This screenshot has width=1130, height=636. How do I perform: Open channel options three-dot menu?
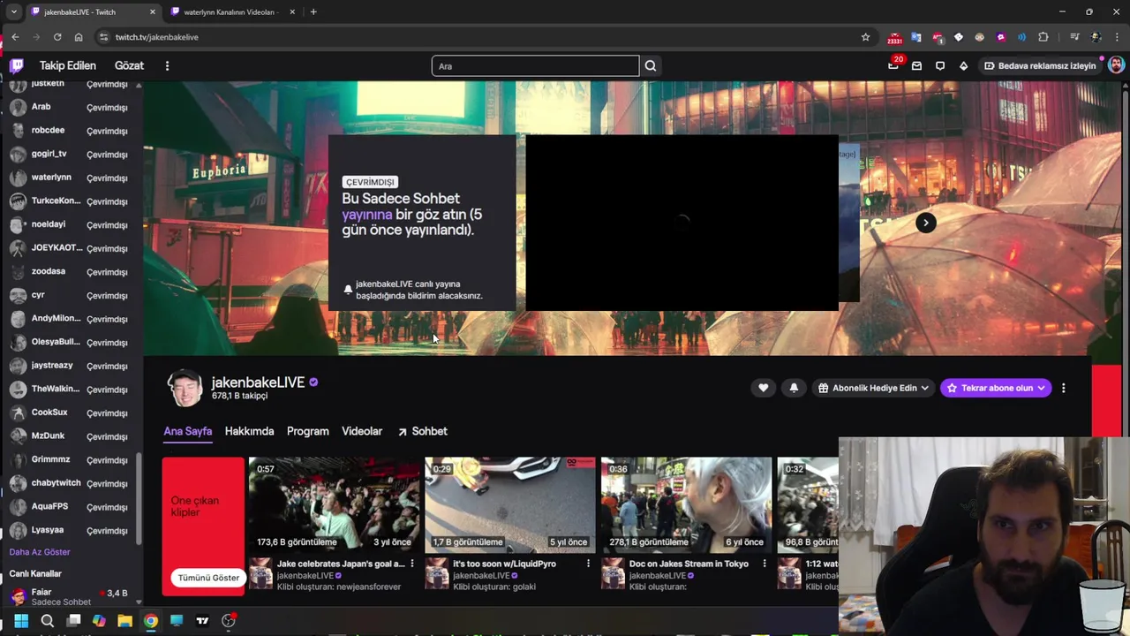(1064, 388)
